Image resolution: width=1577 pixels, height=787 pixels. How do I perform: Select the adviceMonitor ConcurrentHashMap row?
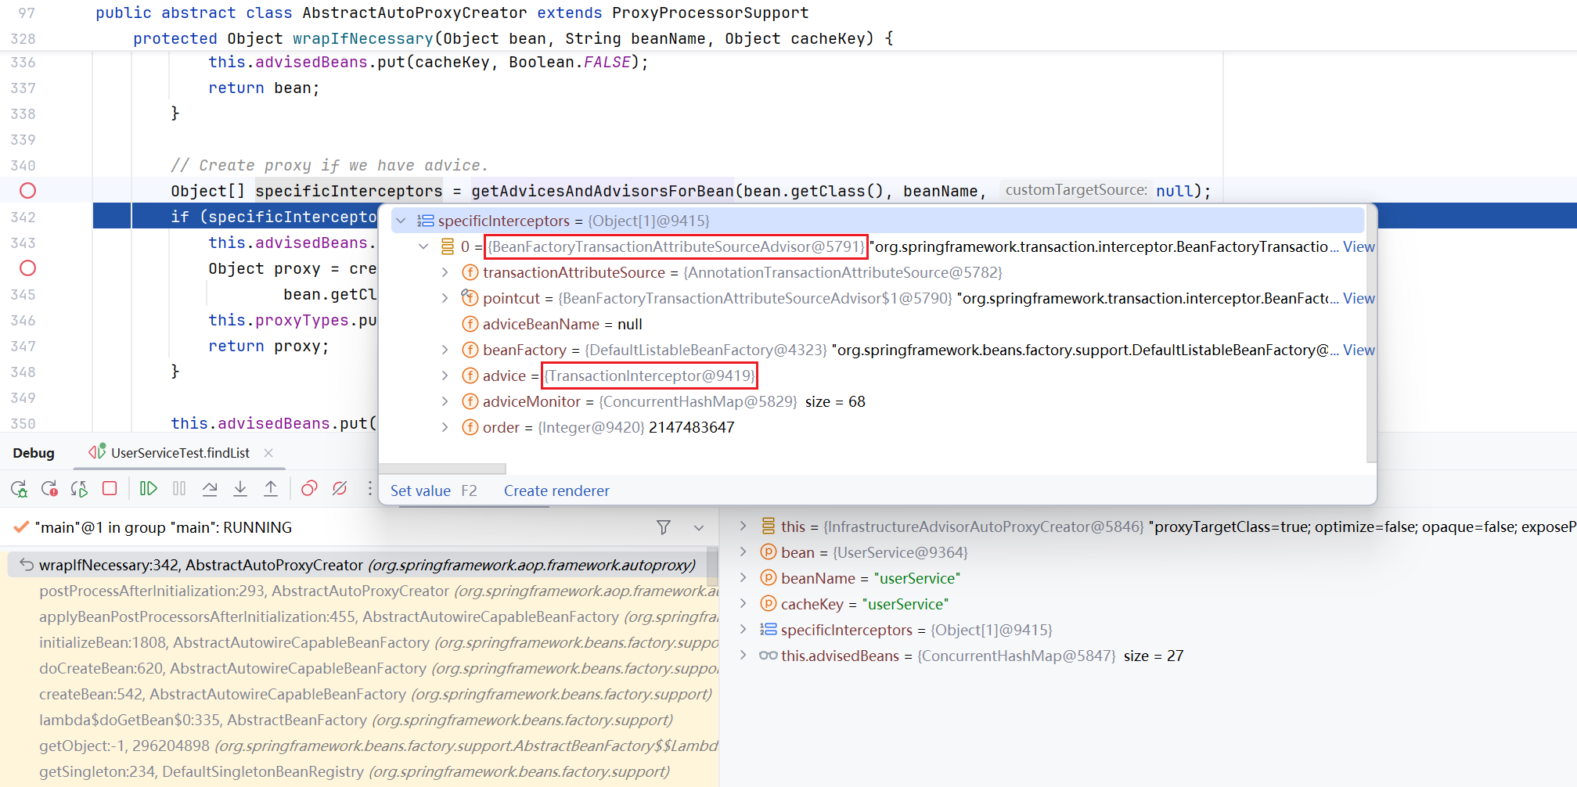click(878, 401)
